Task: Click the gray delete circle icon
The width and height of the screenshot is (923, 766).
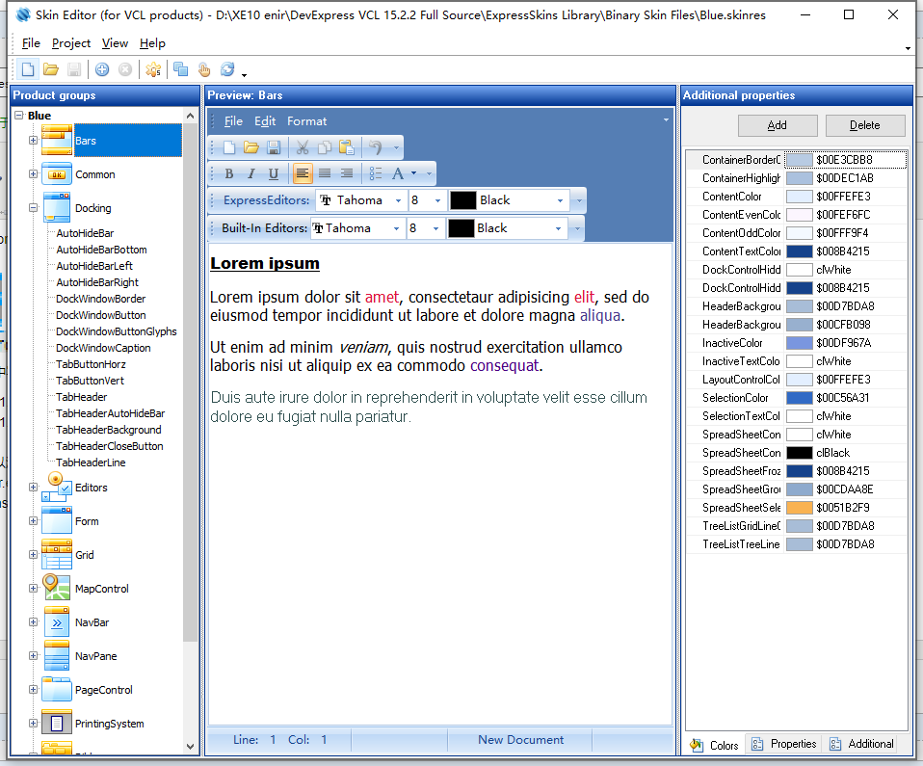Action: [125, 69]
